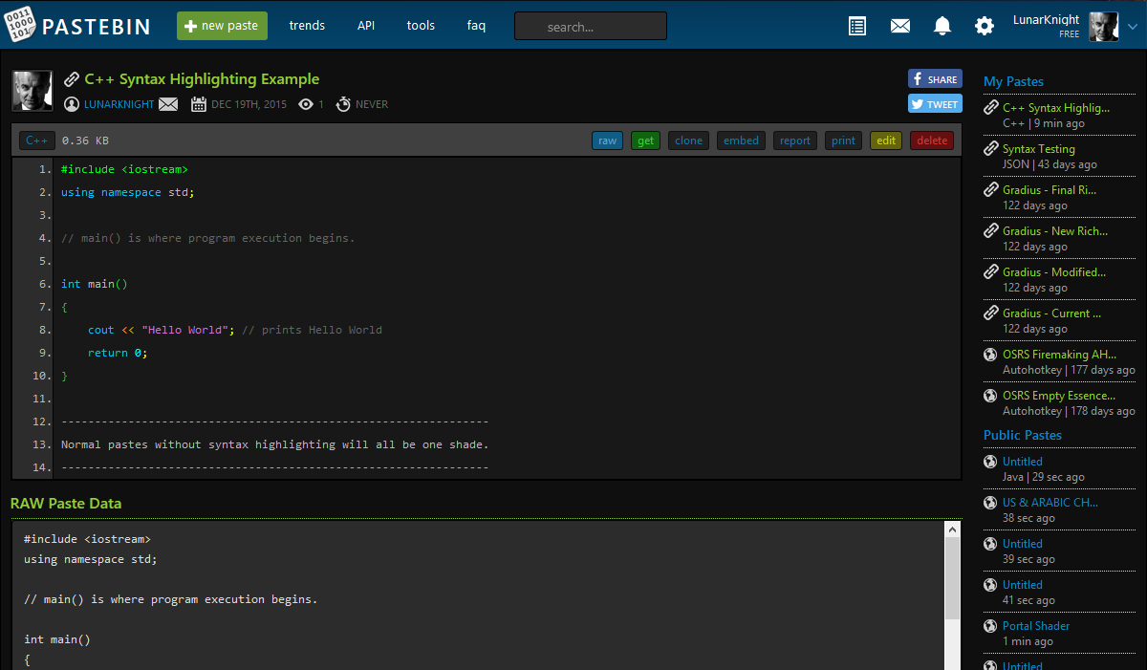Click the chain link icon beside the paste title
The width and height of the screenshot is (1147, 670).
coord(72,78)
